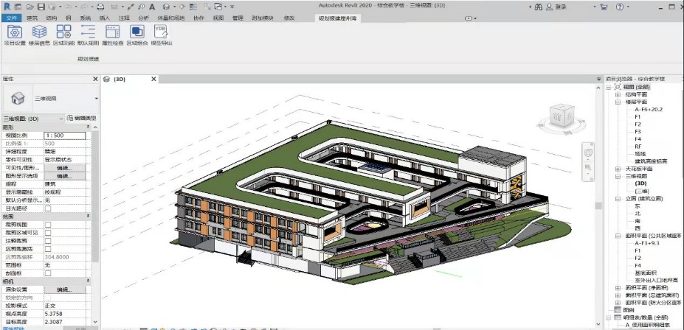Click the 楼层信息 floor info icon
Screen dimensions: 684x330
[39, 33]
